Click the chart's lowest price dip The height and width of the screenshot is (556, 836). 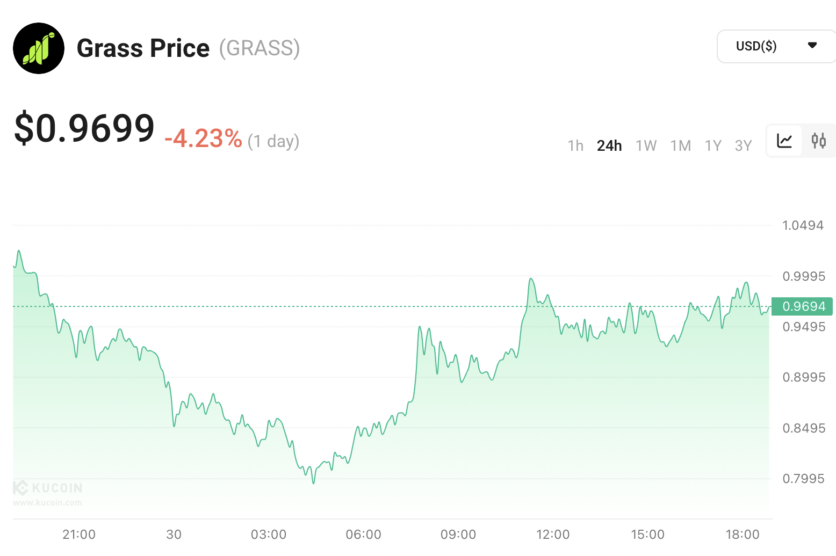pos(313,483)
